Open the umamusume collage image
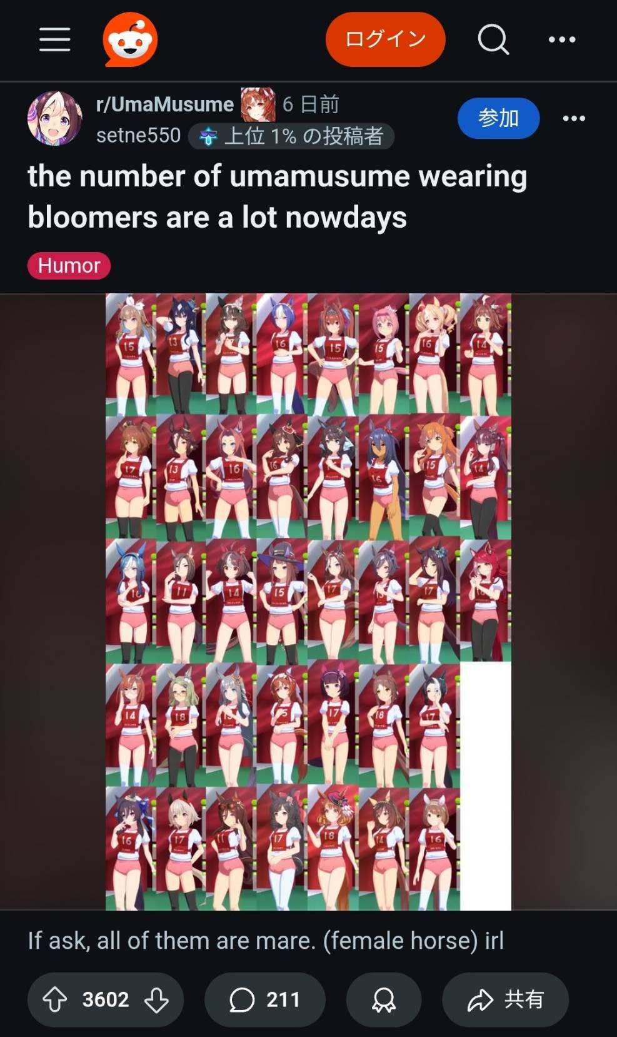The image size is (617, 1037). (308, 602)
